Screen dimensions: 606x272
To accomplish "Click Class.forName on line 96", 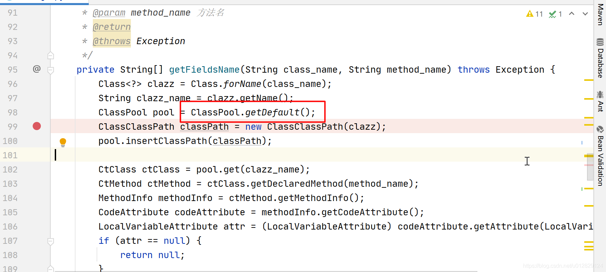I will click(226, 84).
